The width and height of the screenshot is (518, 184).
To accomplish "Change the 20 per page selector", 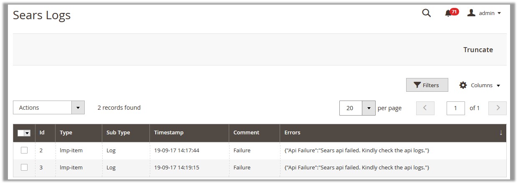I will (357, 108).
